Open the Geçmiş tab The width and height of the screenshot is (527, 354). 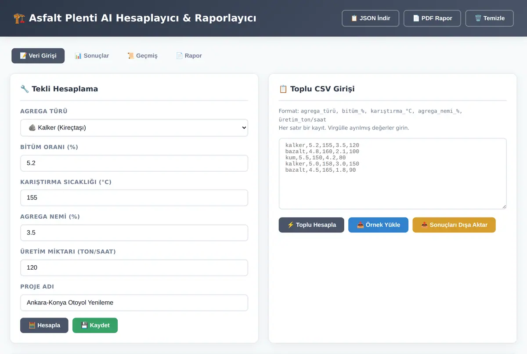pos(142,56)
